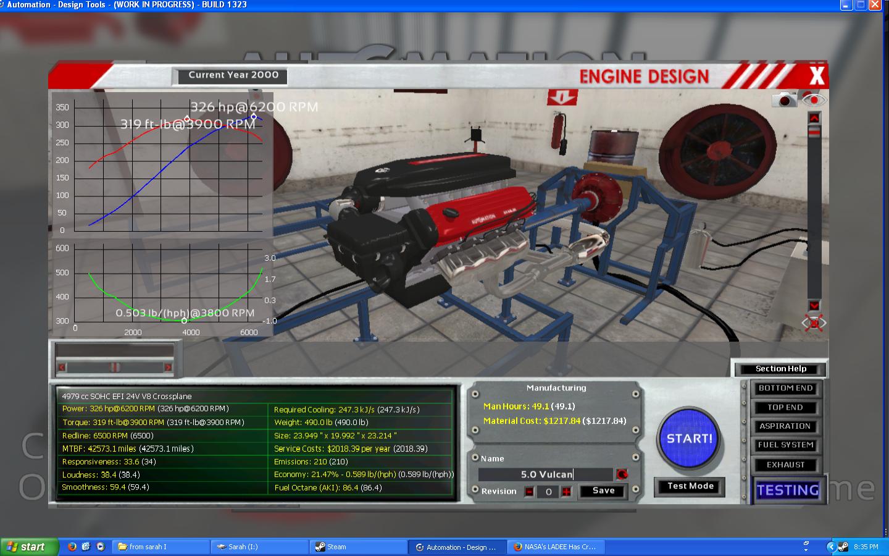The width and height of the screenshot is (889, 556).
Task: Launch Internet Explorer from quick launch bar
Action: 86,547
